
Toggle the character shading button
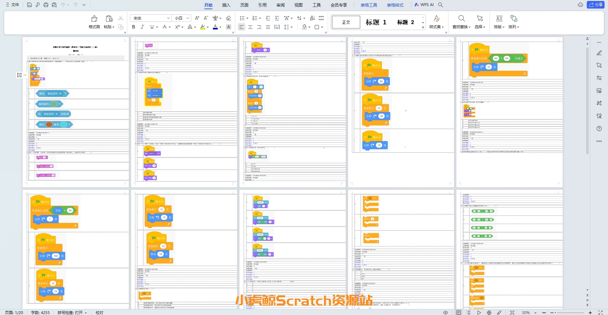pos(229,27)
